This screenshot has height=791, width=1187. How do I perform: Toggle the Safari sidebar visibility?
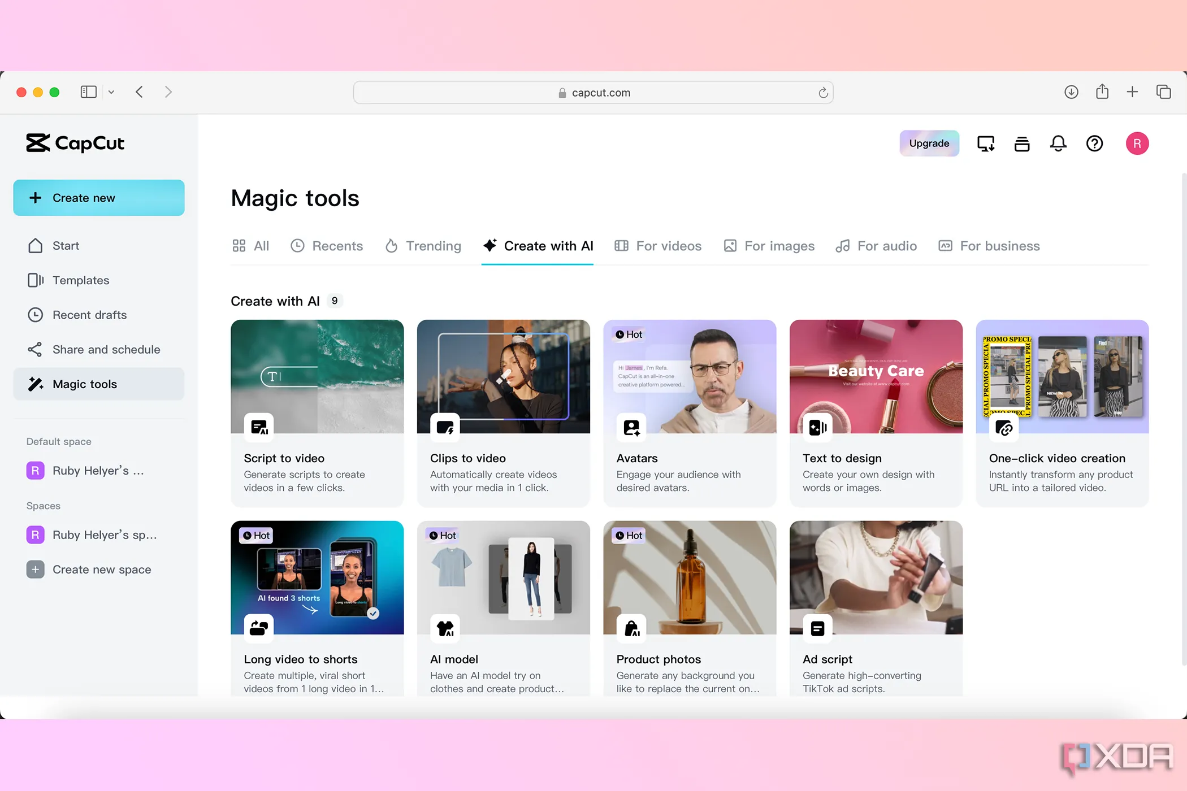click(x=88, y=92)
